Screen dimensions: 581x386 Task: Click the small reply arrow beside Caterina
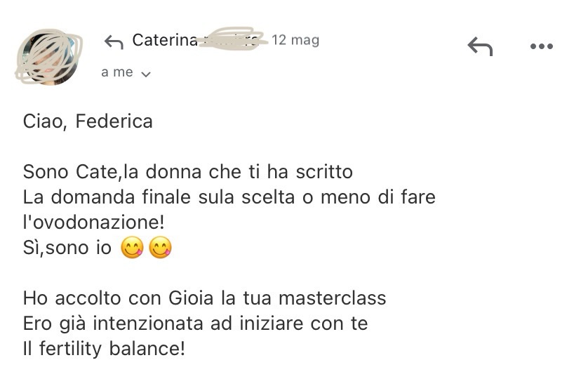click(114, 42)
